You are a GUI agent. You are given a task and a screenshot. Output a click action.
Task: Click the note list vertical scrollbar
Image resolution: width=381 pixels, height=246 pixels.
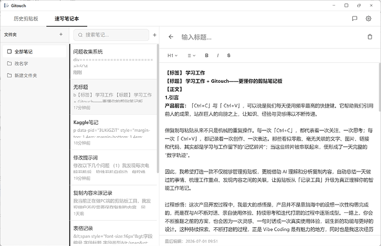[x=158, y=109]
